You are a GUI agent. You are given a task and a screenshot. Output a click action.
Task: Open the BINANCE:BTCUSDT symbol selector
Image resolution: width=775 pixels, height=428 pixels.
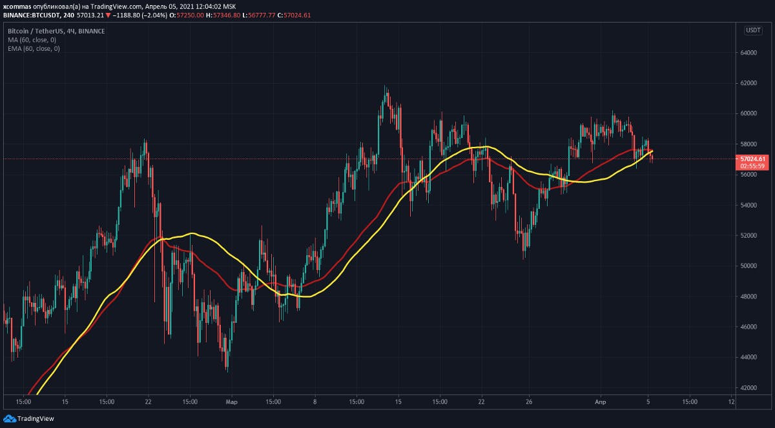(x=31, y=14)
